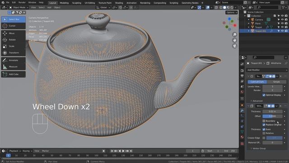Open the File menu
Viewport: 289px width, 163px height.
tap(8, 3)
